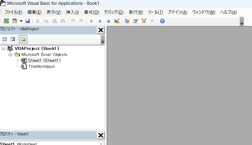Open the insert object dropdown arrow
The height and width of the screenshot is (145, 252).
point(21,21)
